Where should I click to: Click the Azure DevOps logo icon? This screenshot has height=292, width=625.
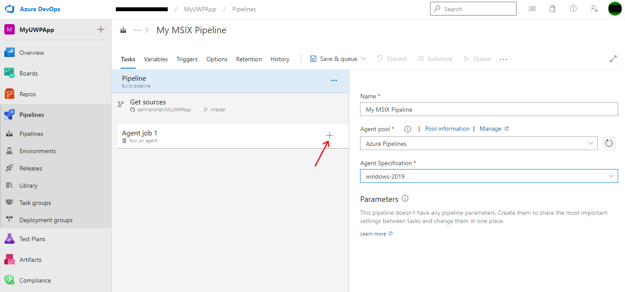pos(10,9)
